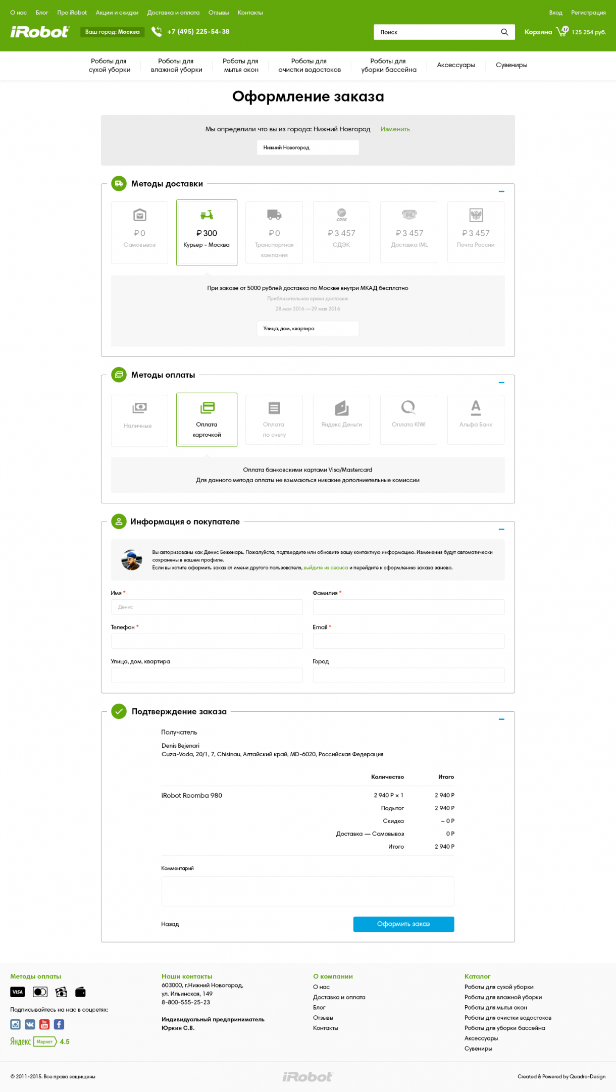616x1092 pixels.
Task: Open the Аксессуары menu item
Action: (456, 65)
